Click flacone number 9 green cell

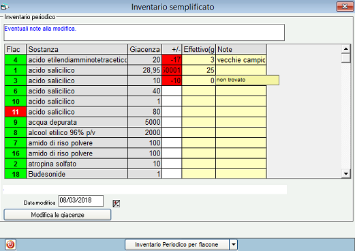tap(15, 122)
